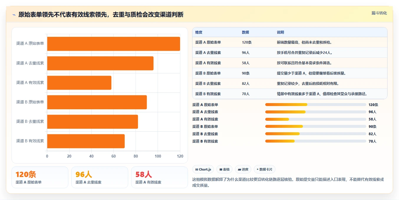Select the 表格 chip

pyautogui.click(x=225, y=169)
